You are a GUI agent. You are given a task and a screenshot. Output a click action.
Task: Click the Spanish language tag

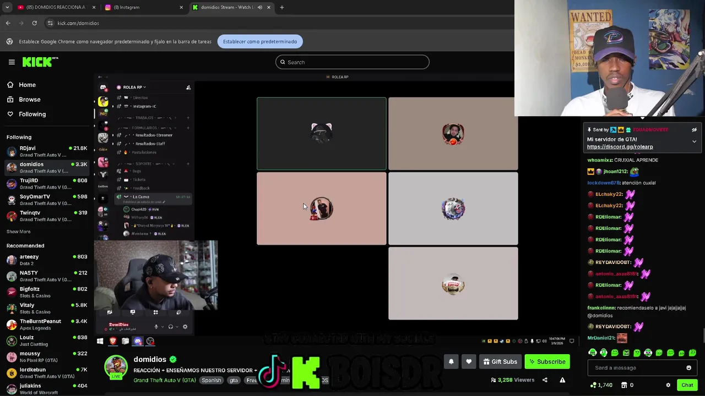[x=211, y=380]
